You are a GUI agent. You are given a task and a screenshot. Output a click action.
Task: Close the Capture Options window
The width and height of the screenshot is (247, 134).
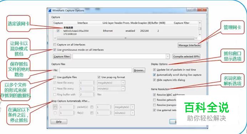point(202,10)
